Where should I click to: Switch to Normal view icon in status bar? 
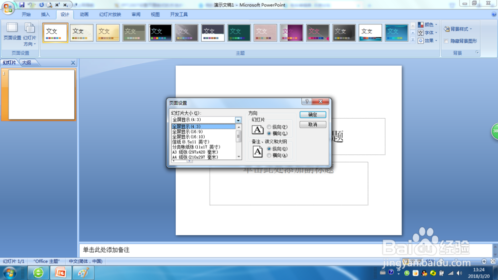tap(405, 261)
